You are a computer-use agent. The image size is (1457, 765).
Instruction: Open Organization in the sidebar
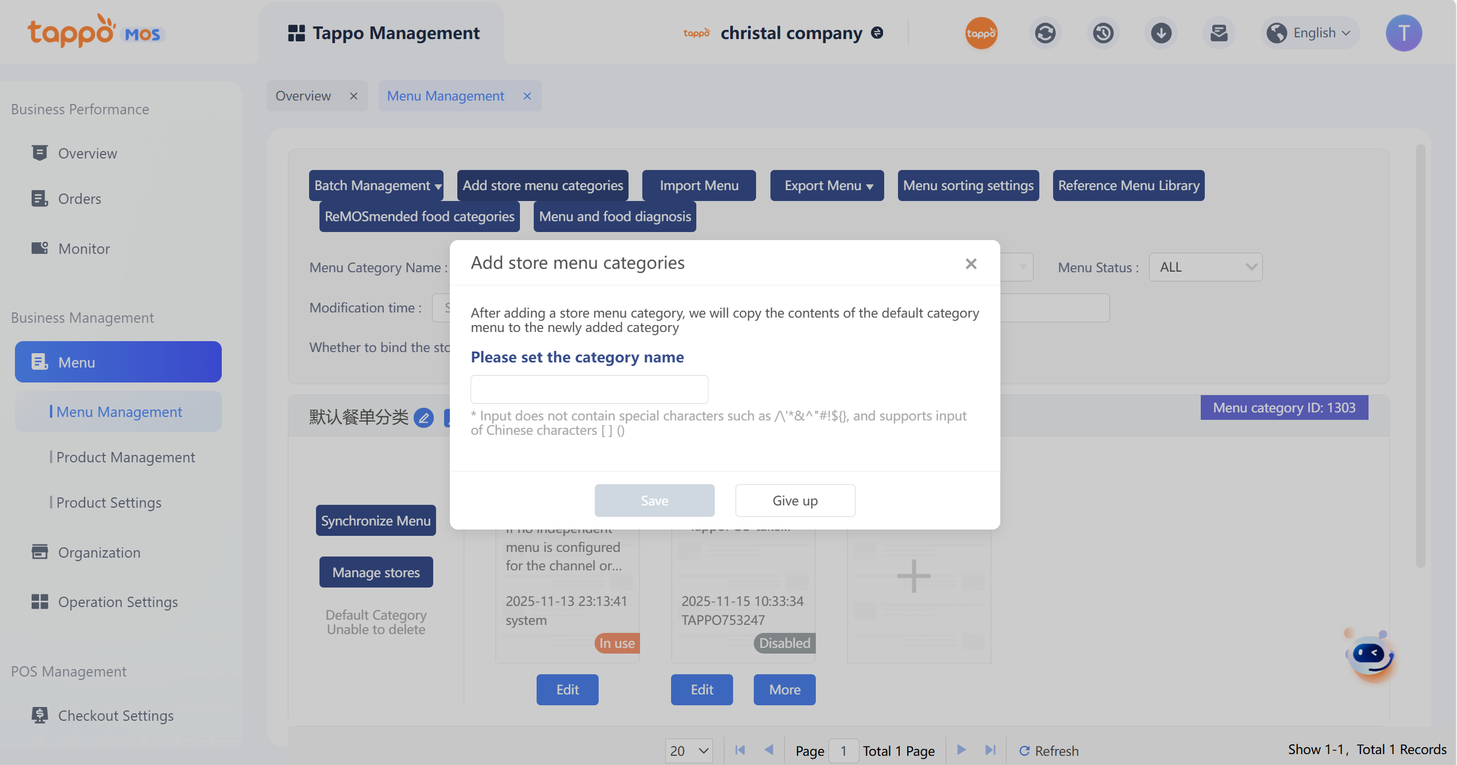pos(99,552)
